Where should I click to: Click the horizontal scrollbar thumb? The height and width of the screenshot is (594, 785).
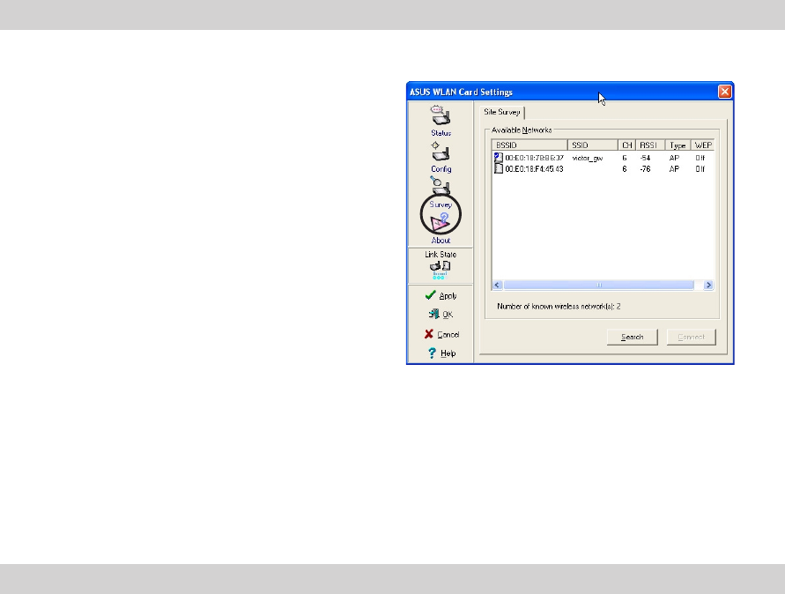pos(599,285)
